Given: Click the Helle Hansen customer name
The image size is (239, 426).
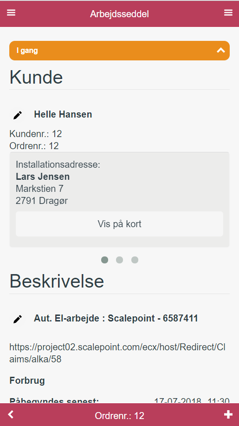Looking at the screenshot, I should (x=63, y=114).
